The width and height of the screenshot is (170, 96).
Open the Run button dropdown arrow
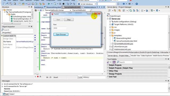point(52,4)
